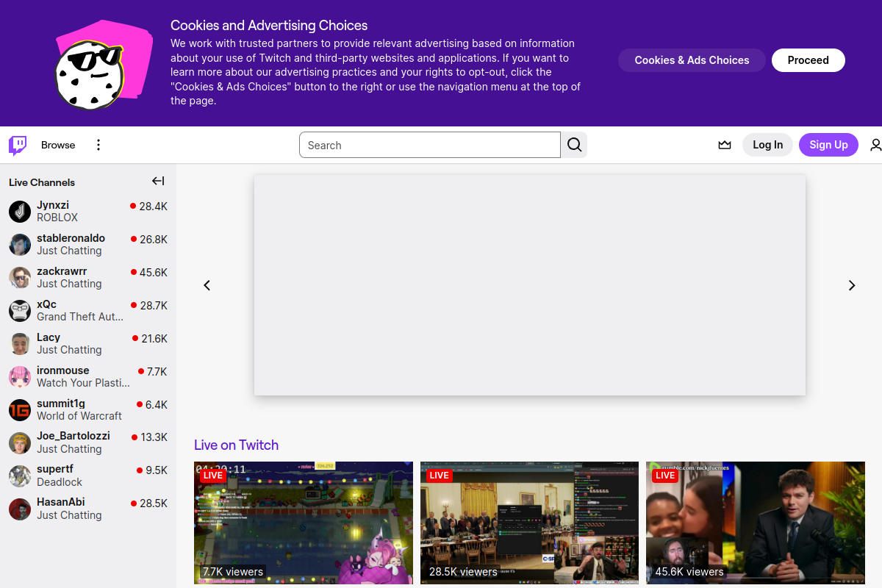
Task: Collapse the Live Channels sidebar
Action: click(x=158, y=182)
